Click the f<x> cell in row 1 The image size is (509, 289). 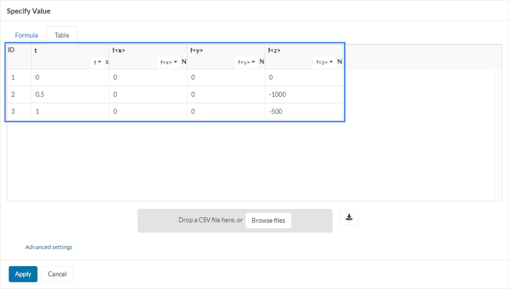click(x=148, y=78)
